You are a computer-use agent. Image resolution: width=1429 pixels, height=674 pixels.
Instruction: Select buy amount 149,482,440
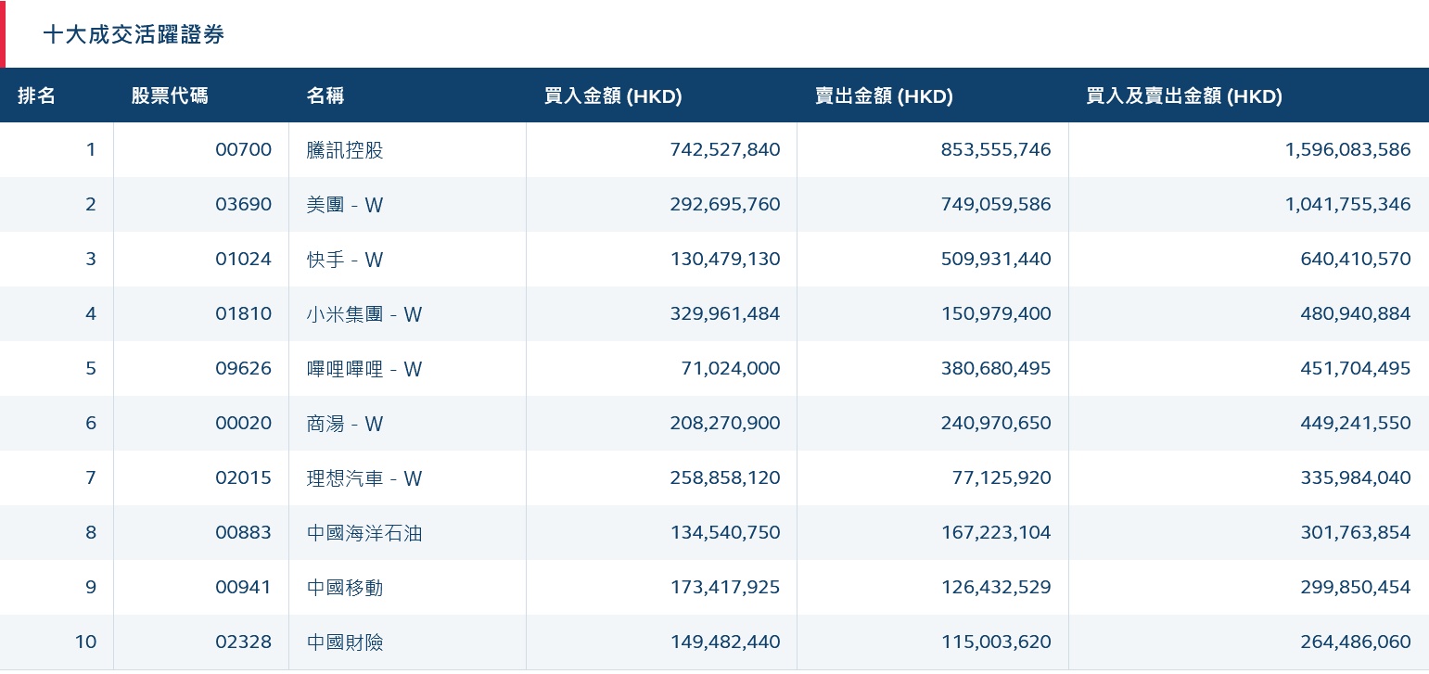tap(725, 642)
